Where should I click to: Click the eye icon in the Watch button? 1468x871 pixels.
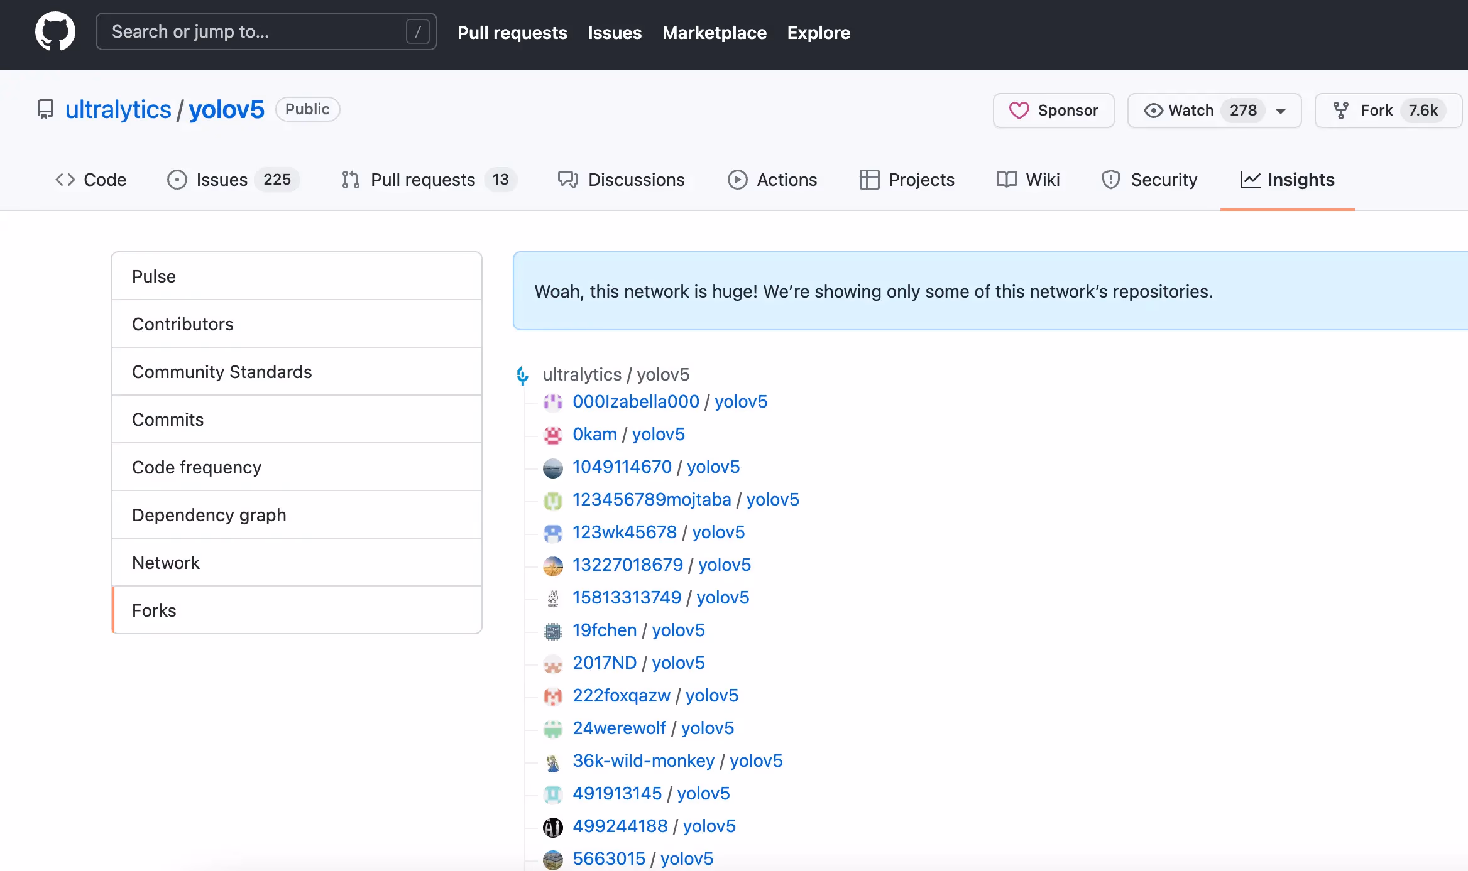click(x=1153, y=111)
